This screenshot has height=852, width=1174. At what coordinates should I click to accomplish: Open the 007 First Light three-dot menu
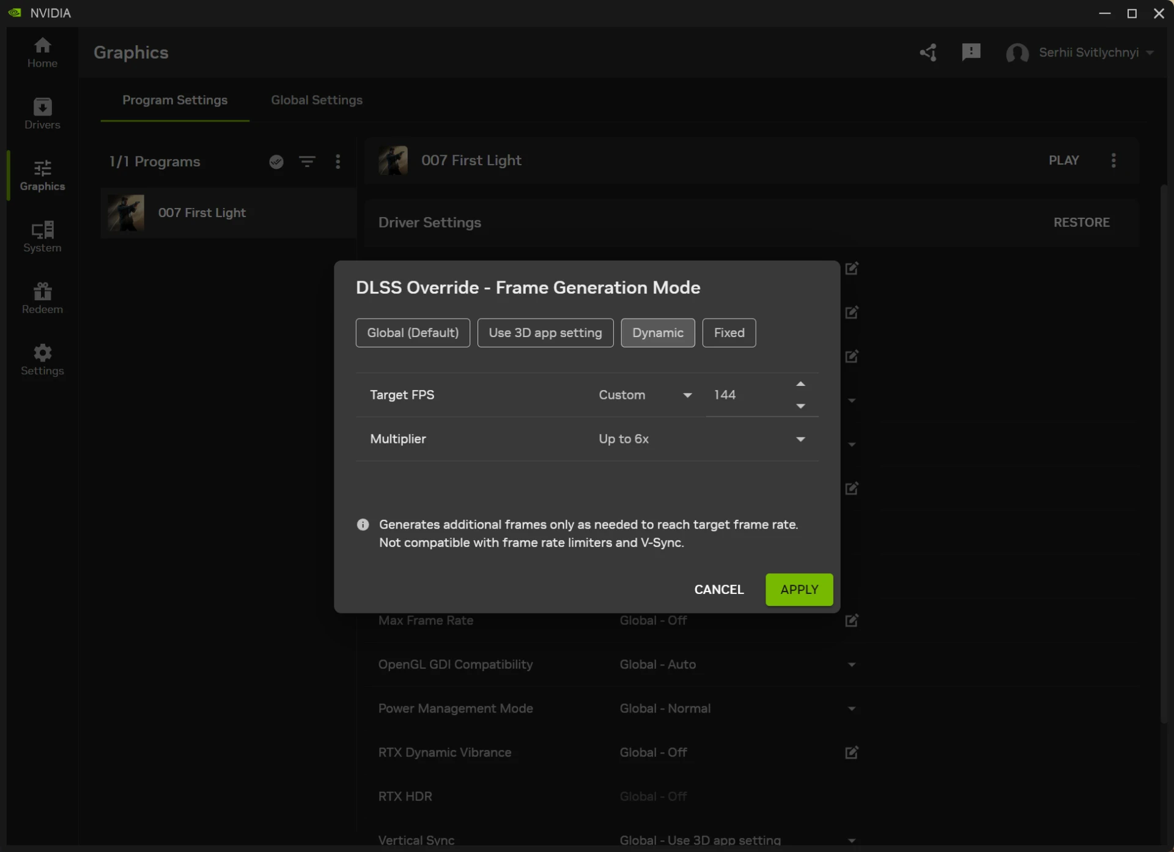(1113, 160)
